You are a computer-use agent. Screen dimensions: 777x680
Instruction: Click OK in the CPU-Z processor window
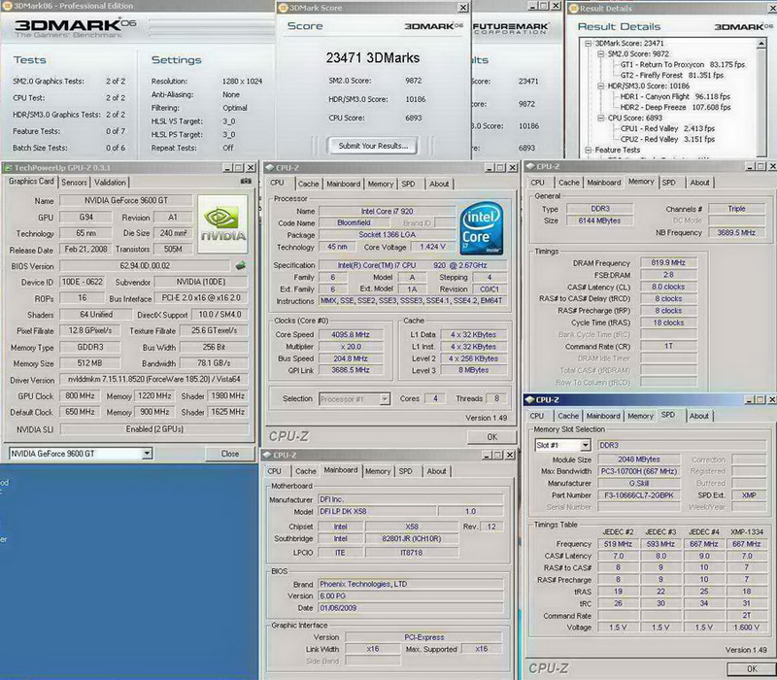tap(491, 436)
